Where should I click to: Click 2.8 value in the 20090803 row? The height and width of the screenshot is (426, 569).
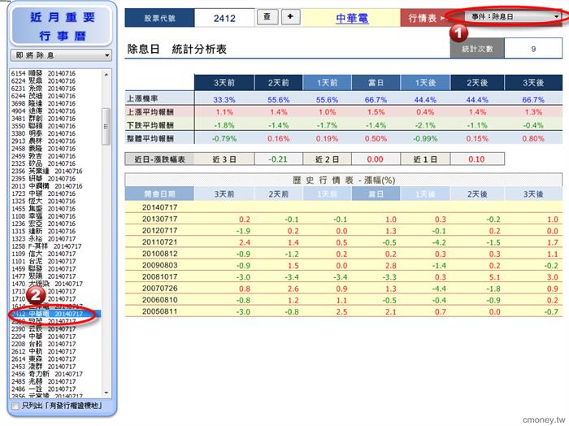coord(390,266)
